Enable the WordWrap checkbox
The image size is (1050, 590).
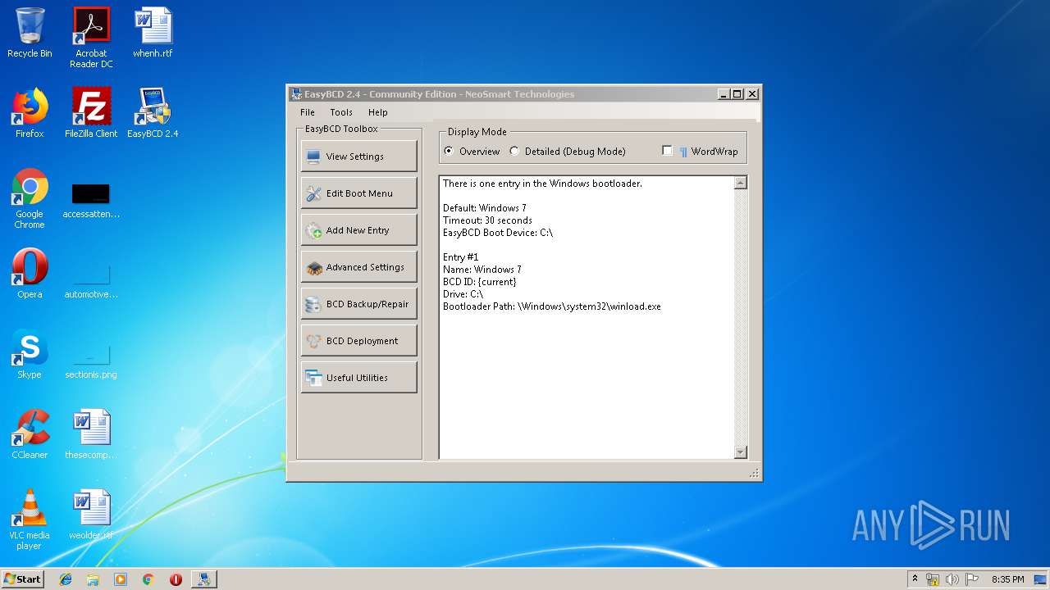click(667, 151)
